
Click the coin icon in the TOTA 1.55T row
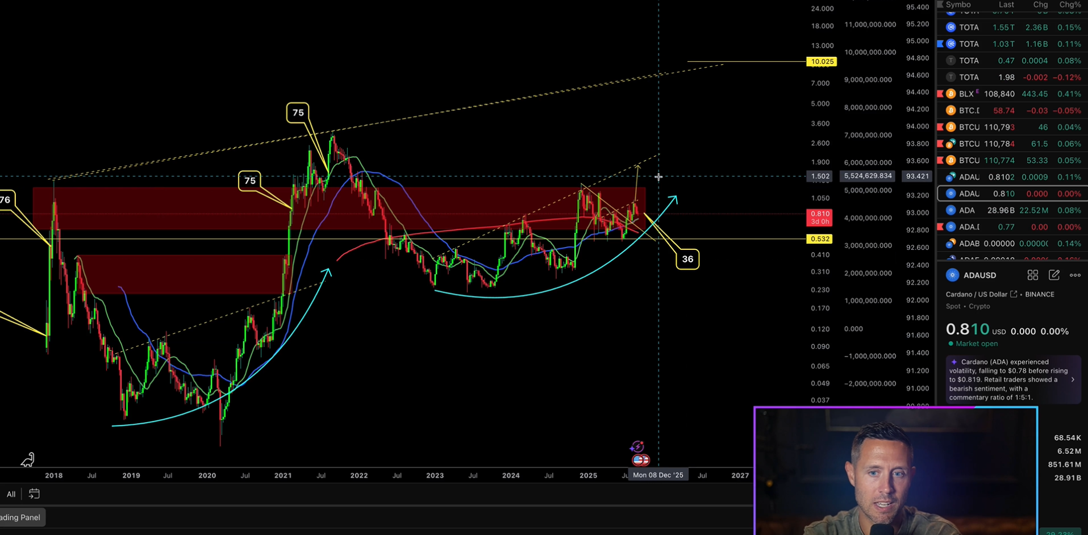[951, 27]
